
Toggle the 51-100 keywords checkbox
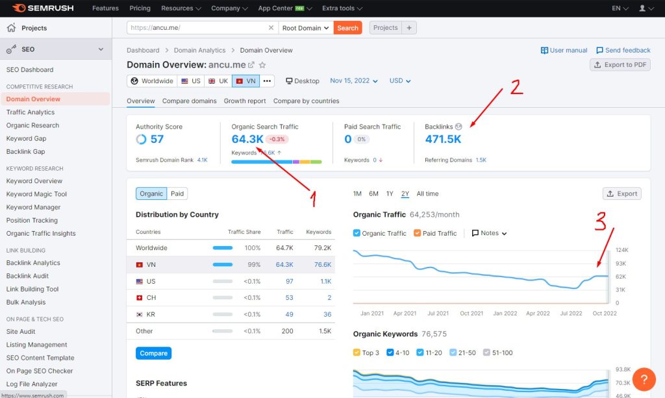point(486,352)
